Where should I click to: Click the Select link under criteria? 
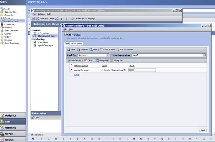[77, 75]
